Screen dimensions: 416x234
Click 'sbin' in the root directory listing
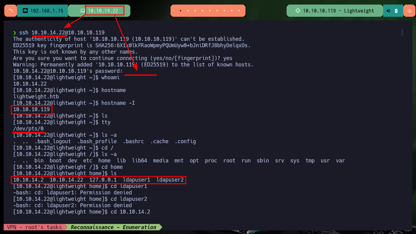(263, 161)
